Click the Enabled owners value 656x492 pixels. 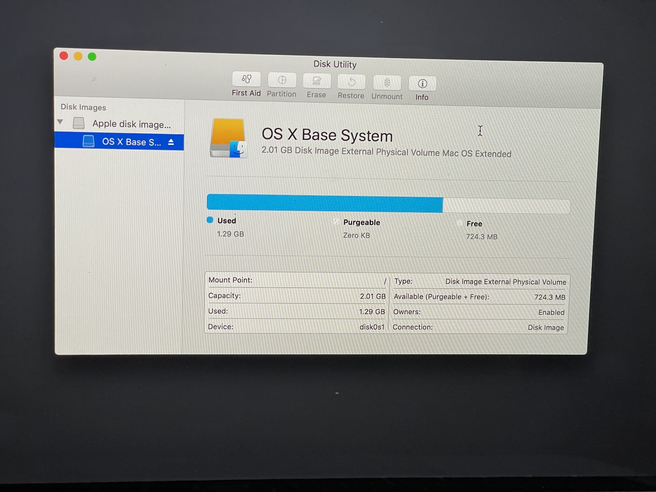[551, 312]
